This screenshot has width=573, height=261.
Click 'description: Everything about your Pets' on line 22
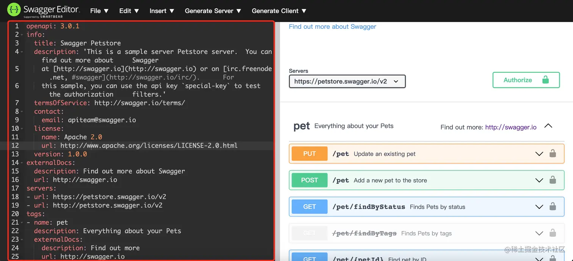click(x=108, y=231)
